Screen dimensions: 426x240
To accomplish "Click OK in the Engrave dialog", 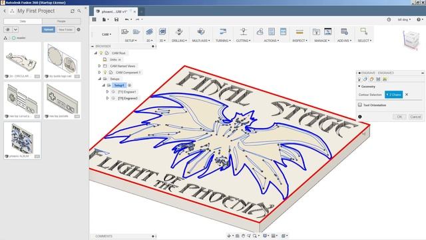I will coord(399,117).
